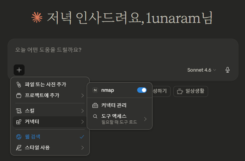The width and height of the screenshot is (245, 161).
Task: Click the globe web search icon
Action: tap(19, 137)
